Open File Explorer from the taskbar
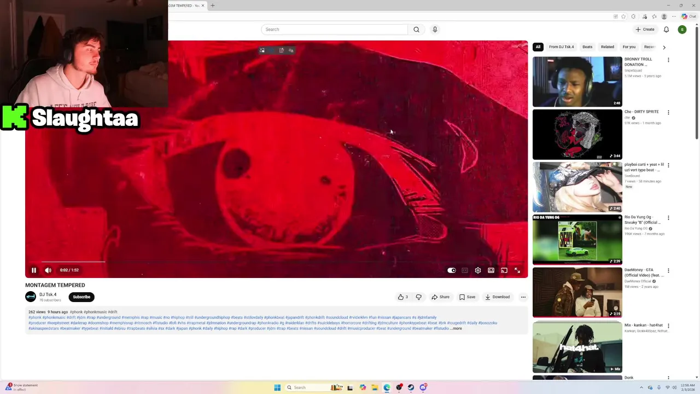Viewport: 700px width, 394px height. pyautogui.click(x=375, y=387)
